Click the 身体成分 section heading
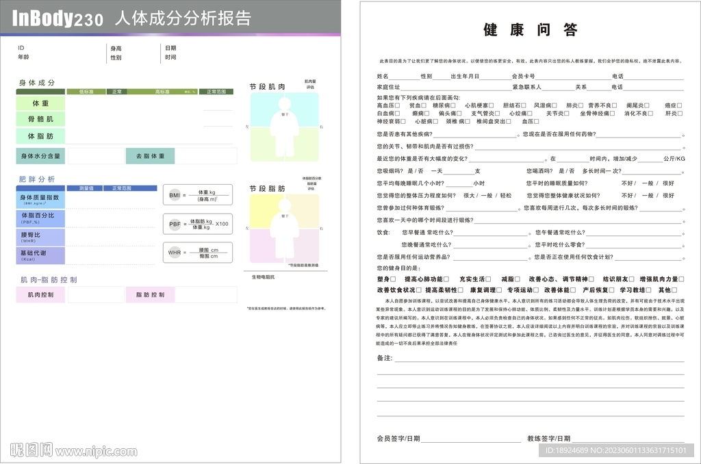The image size is (701, 464). pos(37,83)
